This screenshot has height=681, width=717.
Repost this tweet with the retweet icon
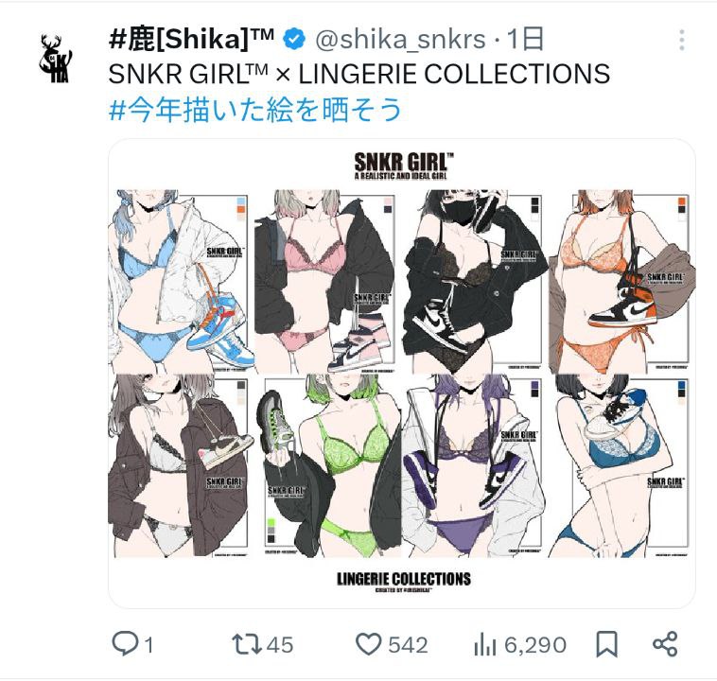[247, 644]
